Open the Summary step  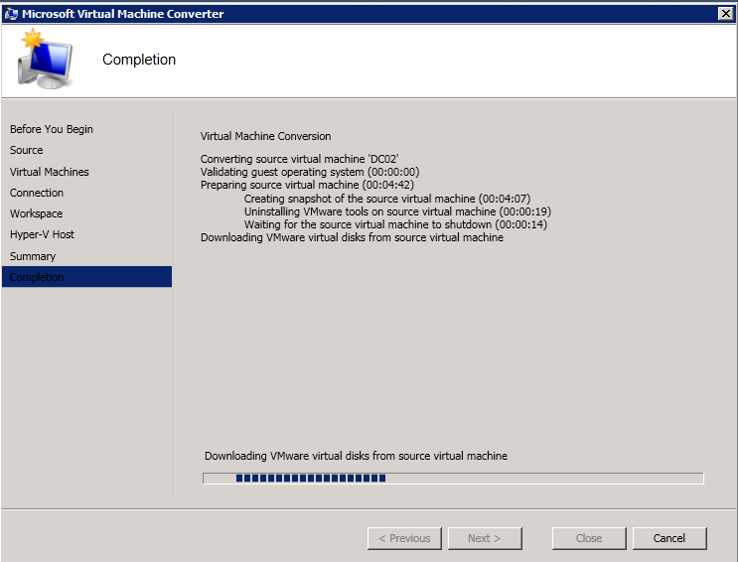click(x=33, y=256)
